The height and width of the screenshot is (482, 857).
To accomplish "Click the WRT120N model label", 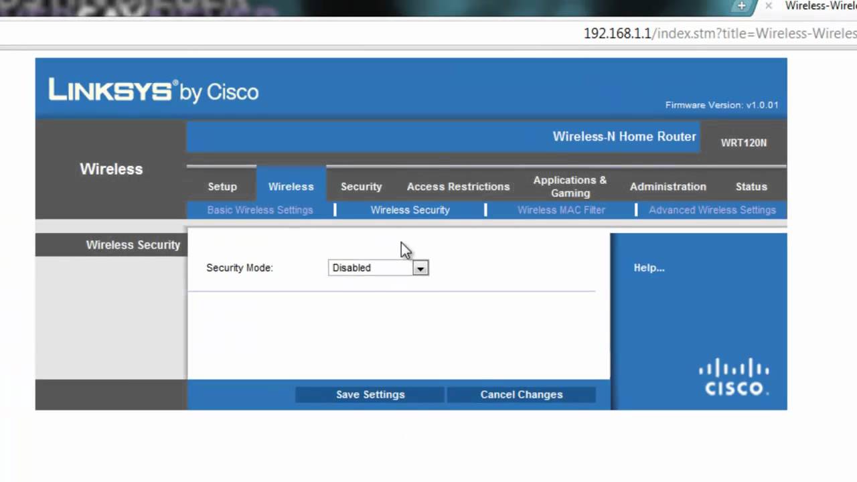I will 743,143.
